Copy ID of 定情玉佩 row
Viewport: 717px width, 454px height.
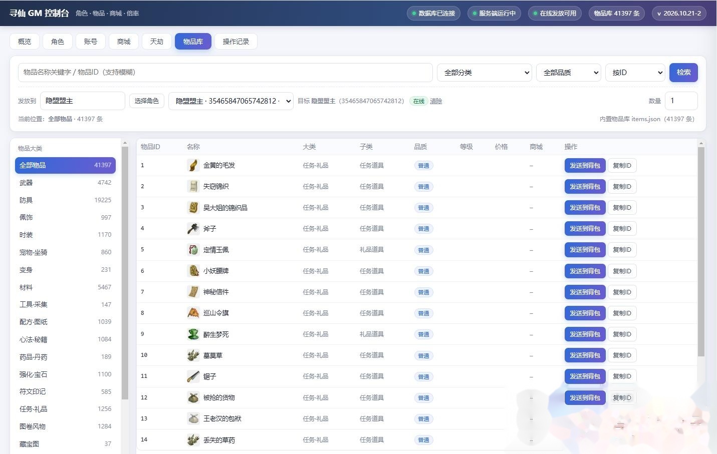click(x=622, y=249)
